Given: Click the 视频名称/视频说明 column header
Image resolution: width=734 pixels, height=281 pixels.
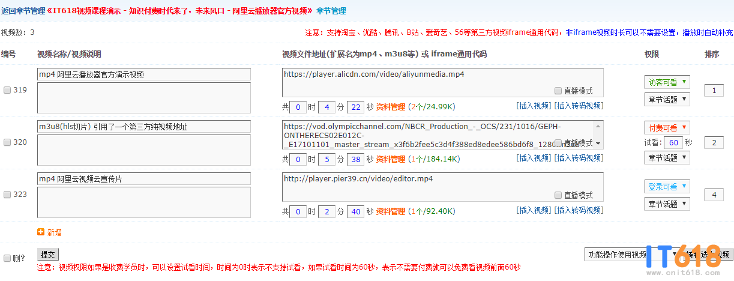Looking at the screenshot, I should [69, 54].
